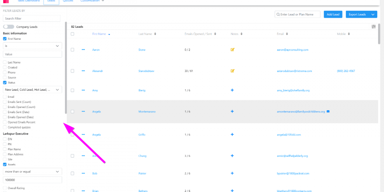Switch to the Quizzes tab

(68, 1)
